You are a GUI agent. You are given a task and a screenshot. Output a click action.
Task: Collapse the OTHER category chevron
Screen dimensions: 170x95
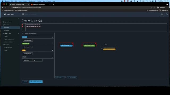click(x=53, y=57)
